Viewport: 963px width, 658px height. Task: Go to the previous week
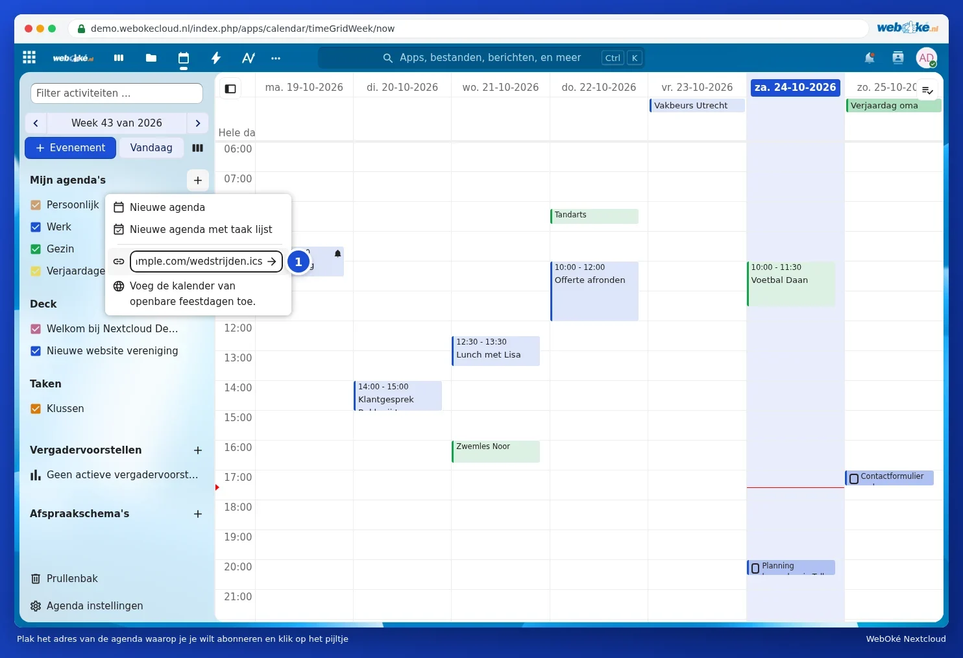pos(36,123)
